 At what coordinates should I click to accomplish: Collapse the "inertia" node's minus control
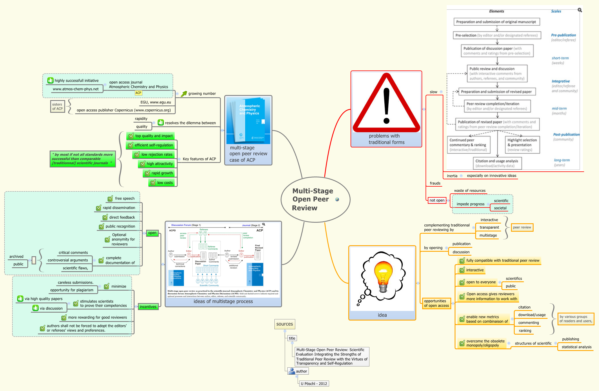click(x=461, y=176)
